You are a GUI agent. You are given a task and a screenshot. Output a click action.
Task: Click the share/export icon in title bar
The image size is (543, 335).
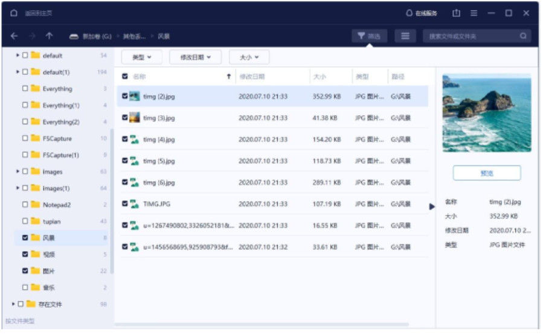tap(456, 13)
